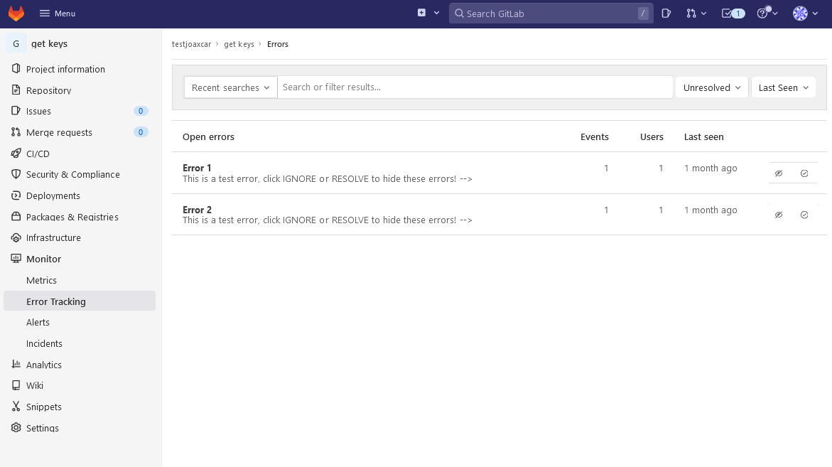
Task: Click the Repository sidebar icon
Action: point(16,90)
